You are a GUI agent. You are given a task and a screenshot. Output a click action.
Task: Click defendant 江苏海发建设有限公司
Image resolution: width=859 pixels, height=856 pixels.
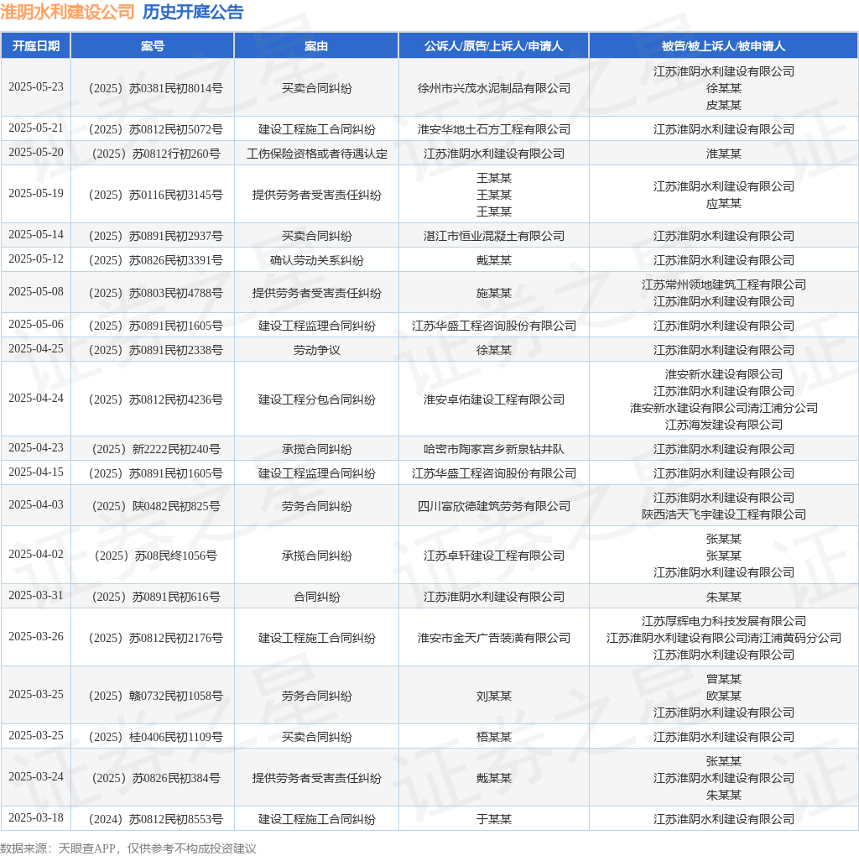724,425
